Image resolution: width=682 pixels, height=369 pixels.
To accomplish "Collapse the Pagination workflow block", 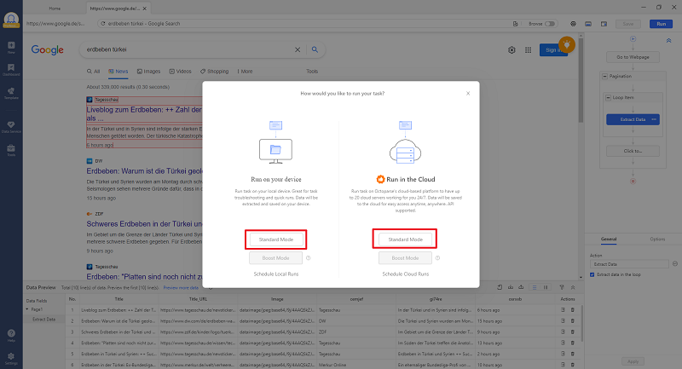I will 604,77.
